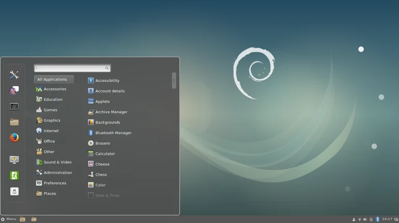Image resolution: width=399 pixels, height=223 pixels.
Task: Click the Lock Screen icon in sidebar
Action: (x=14, y=160)
